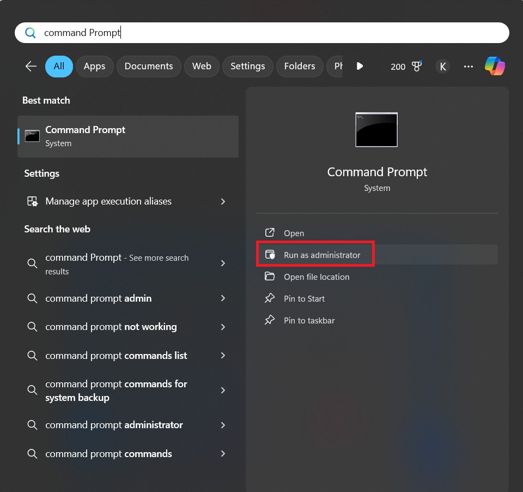Open the 200 rewards points counter

pyautogui.click(x=398, y=67)
